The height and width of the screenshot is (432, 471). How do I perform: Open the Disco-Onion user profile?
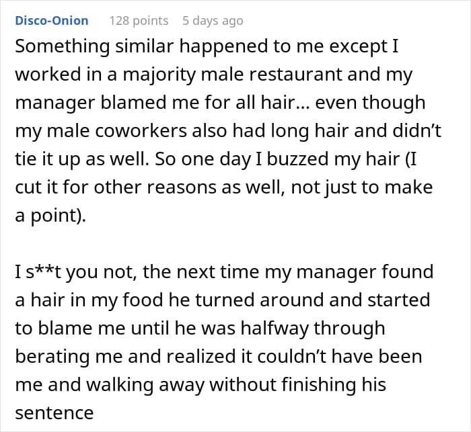[52, 21]
